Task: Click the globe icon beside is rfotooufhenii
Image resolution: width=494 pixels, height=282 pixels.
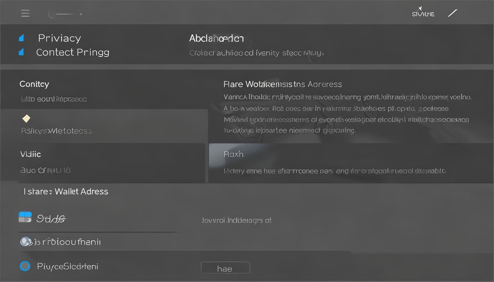Action: pos(25,241)
